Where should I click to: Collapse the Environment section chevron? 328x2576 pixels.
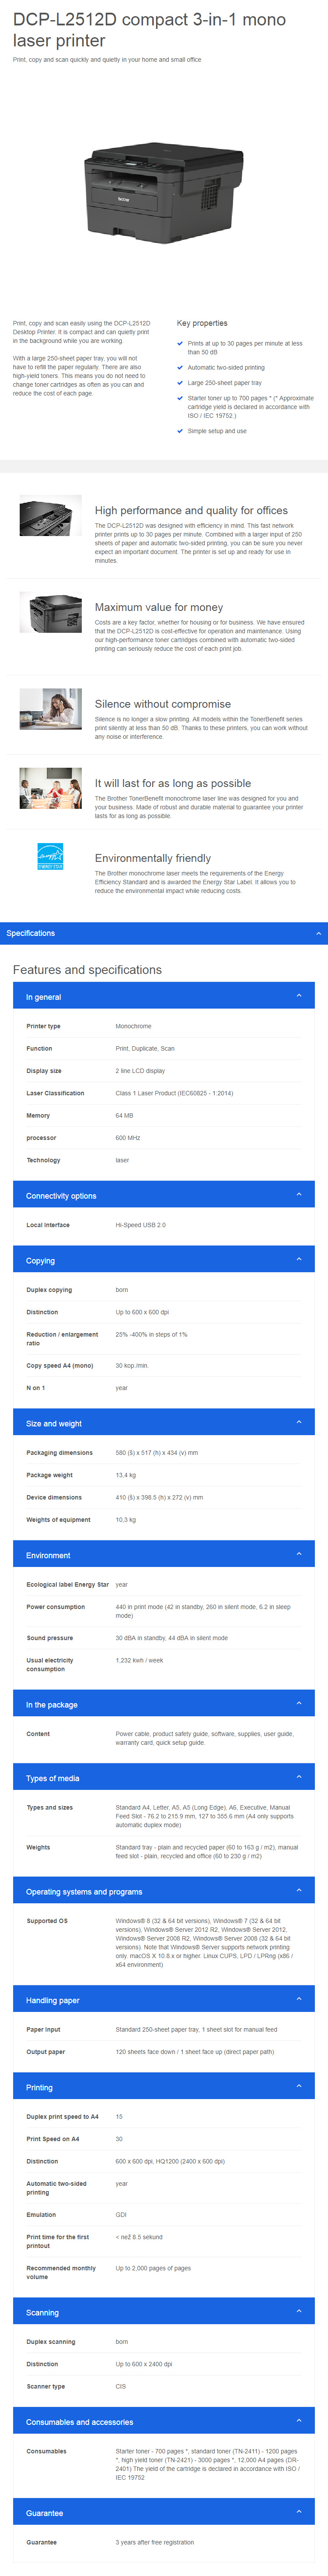tap(299, 1555)
